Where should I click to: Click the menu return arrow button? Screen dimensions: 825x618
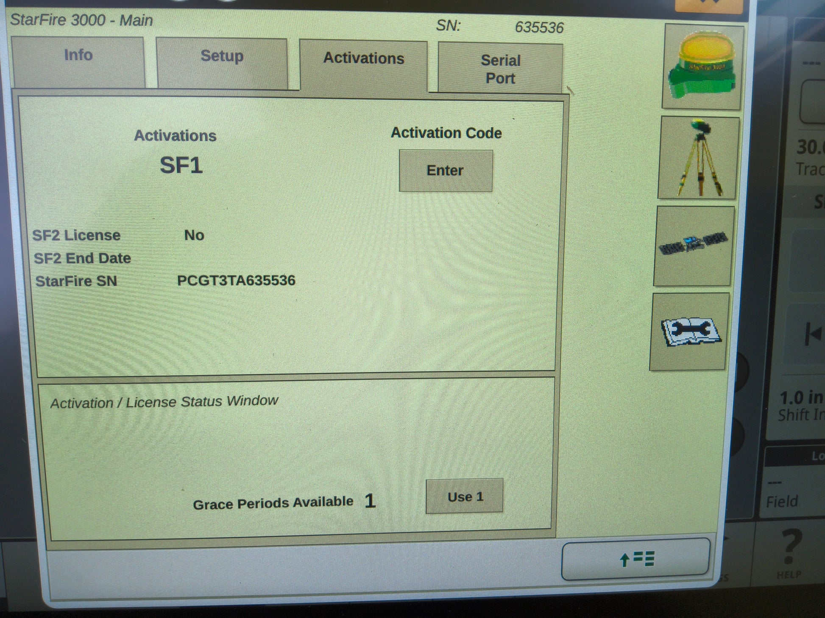pos(635,559)
